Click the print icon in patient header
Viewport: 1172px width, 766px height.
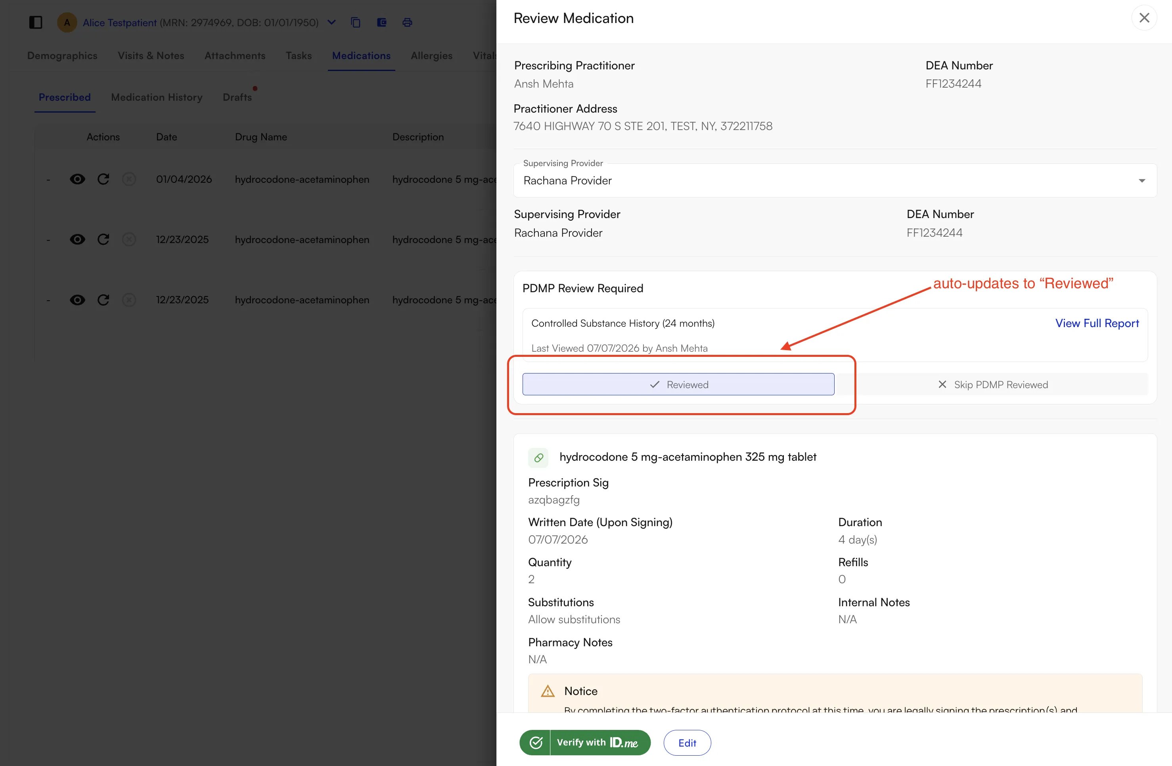pos(407,22)
